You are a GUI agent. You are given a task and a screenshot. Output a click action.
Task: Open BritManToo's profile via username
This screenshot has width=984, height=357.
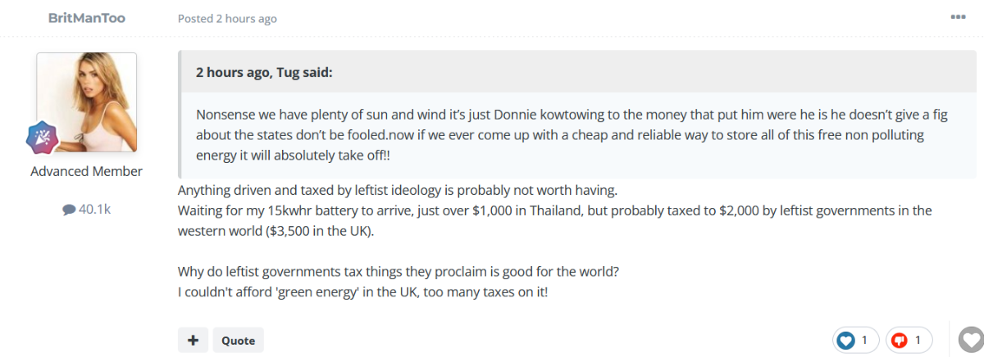pyautogui.click(x=87, y=18)
